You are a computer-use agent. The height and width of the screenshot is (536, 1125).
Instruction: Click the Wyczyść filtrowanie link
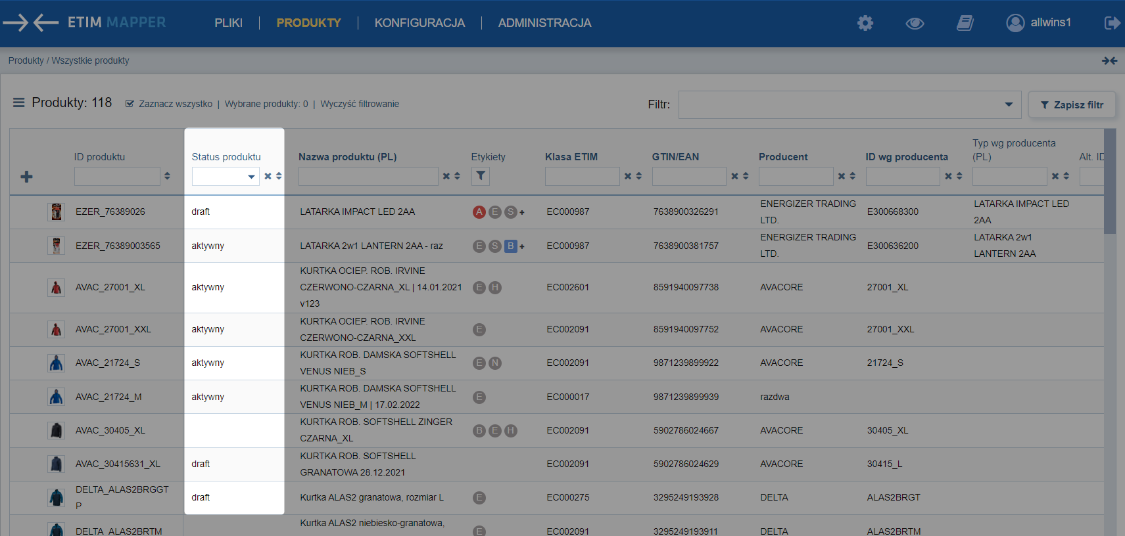tap(360, 104)
